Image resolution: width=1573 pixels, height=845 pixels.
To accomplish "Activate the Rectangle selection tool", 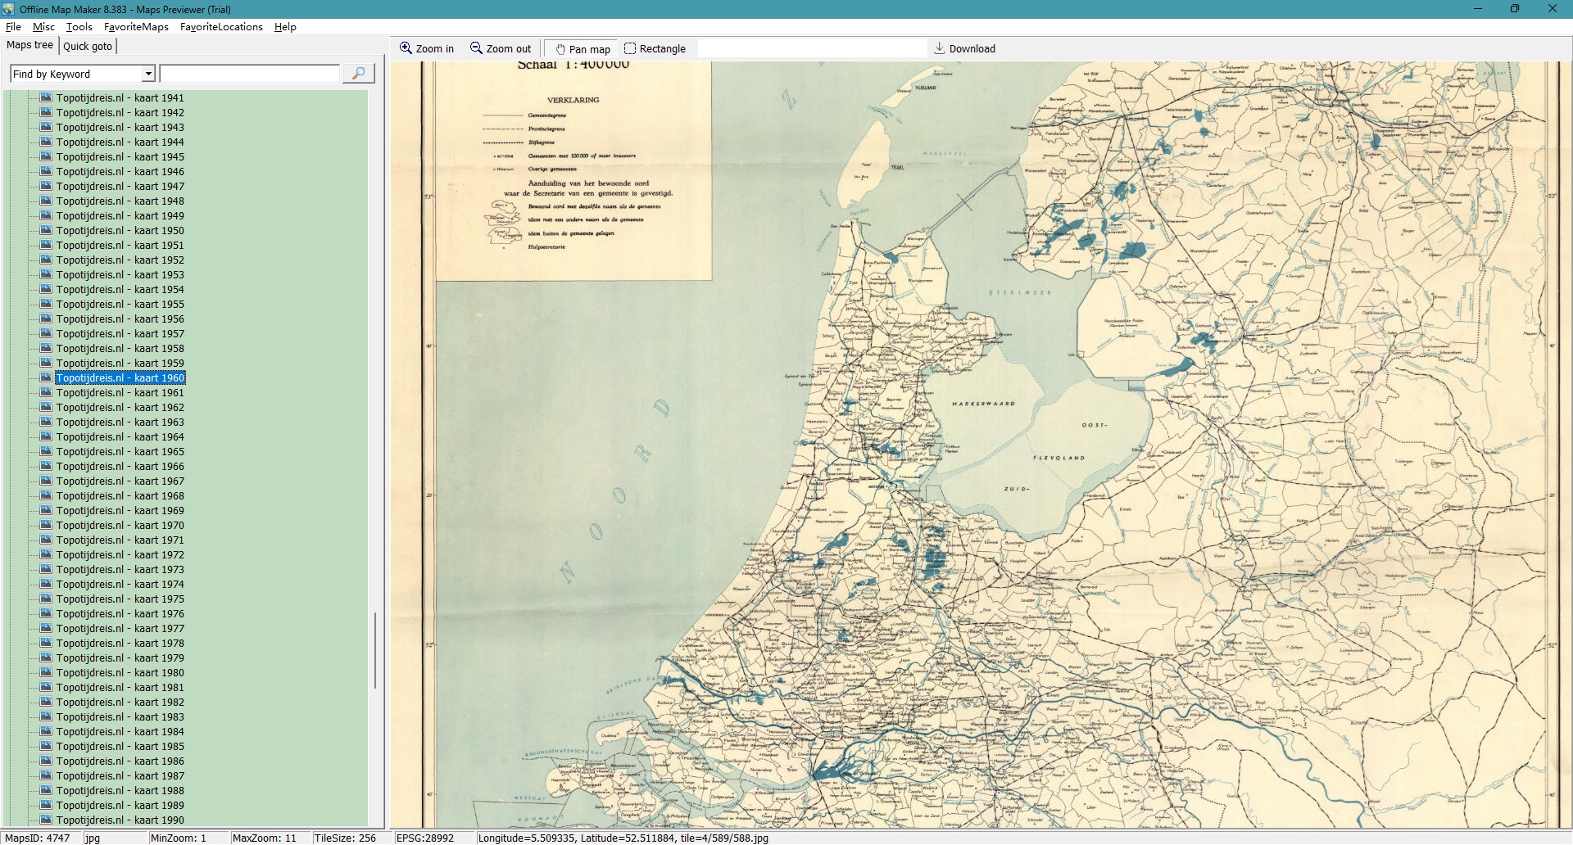I will point(630,48).
